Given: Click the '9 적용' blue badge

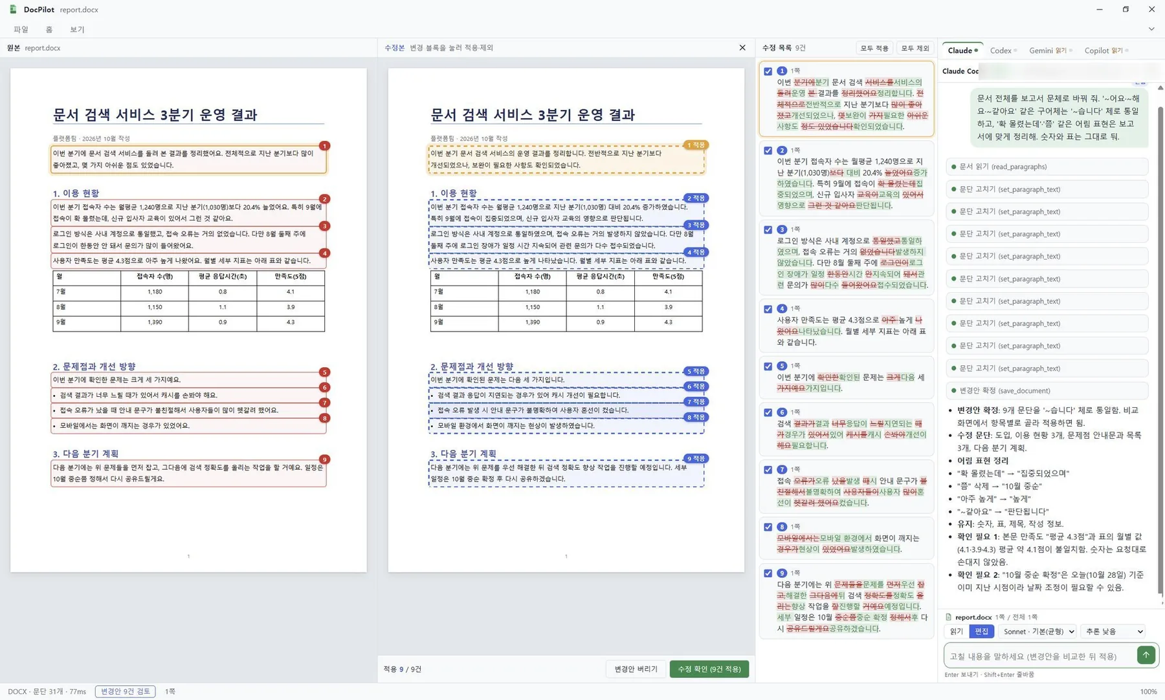Looking at the screenshot, I should 696,458.
